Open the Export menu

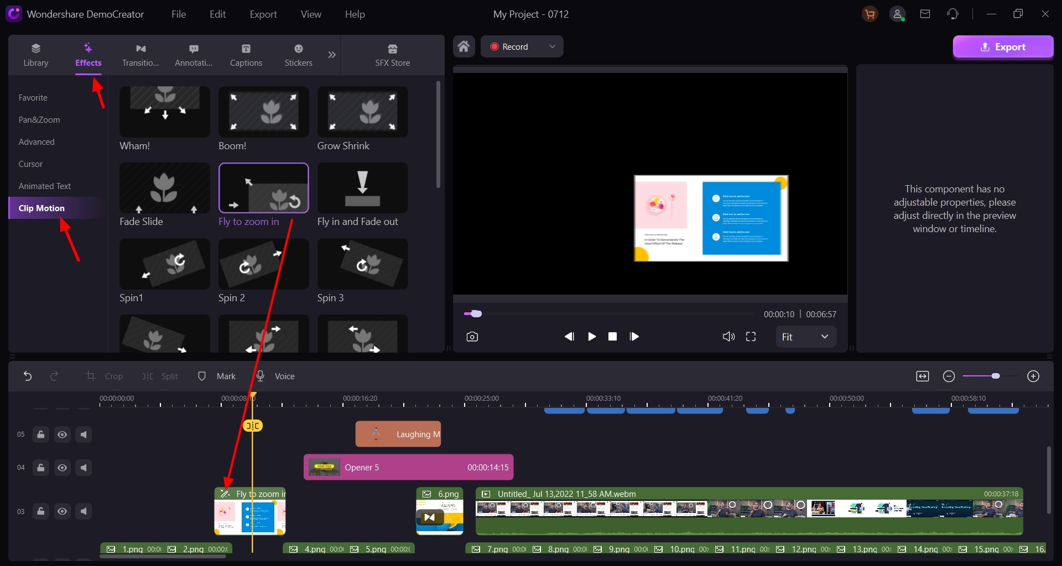coord(263,14)
